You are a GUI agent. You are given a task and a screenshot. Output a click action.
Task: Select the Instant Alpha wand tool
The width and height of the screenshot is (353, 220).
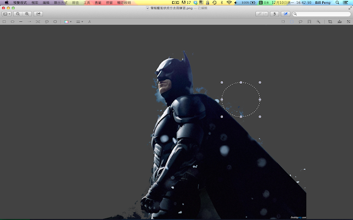tap(318, 22)
